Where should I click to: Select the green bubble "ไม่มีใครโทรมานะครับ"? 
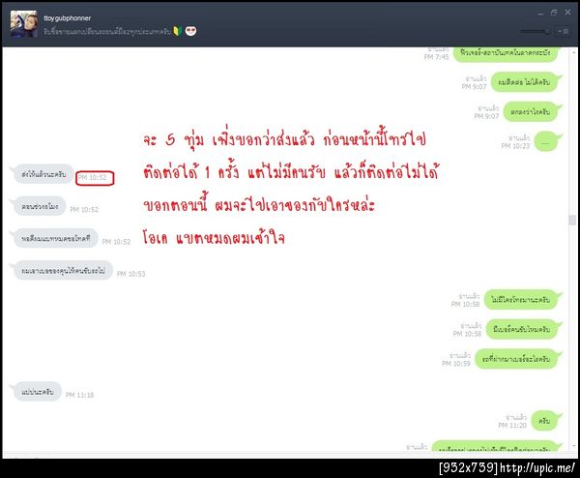tap(521, 299)
